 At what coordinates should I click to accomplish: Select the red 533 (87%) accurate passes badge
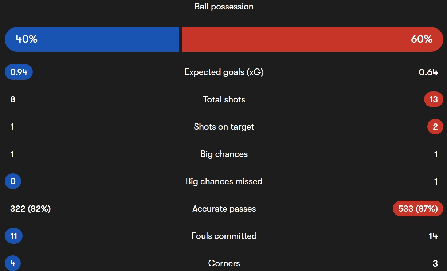click(418, 209)
